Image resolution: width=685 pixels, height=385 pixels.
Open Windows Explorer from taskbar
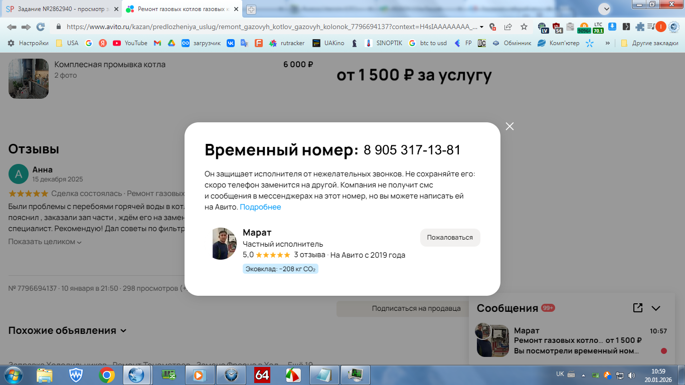[45, 375]
